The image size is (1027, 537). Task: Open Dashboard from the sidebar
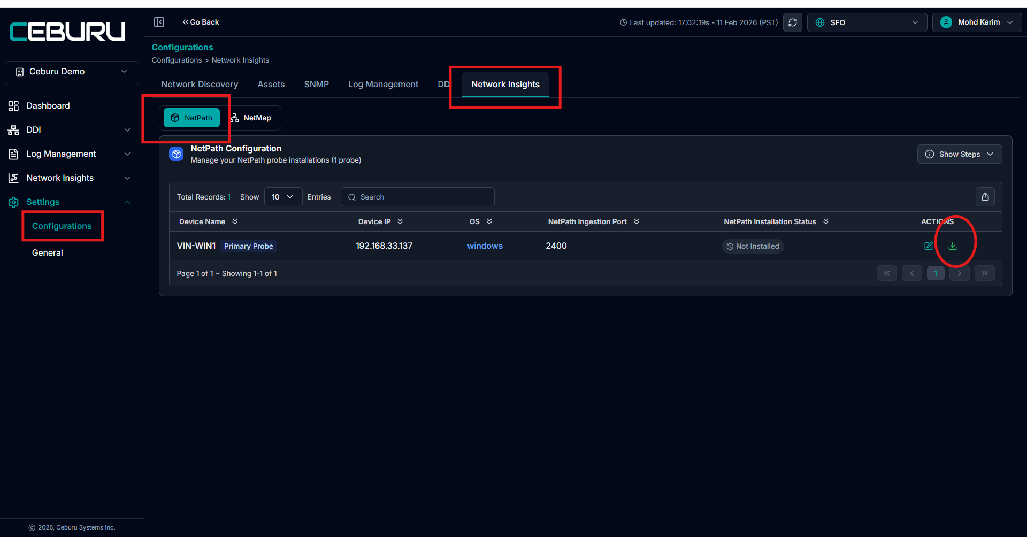click(48, 106)
